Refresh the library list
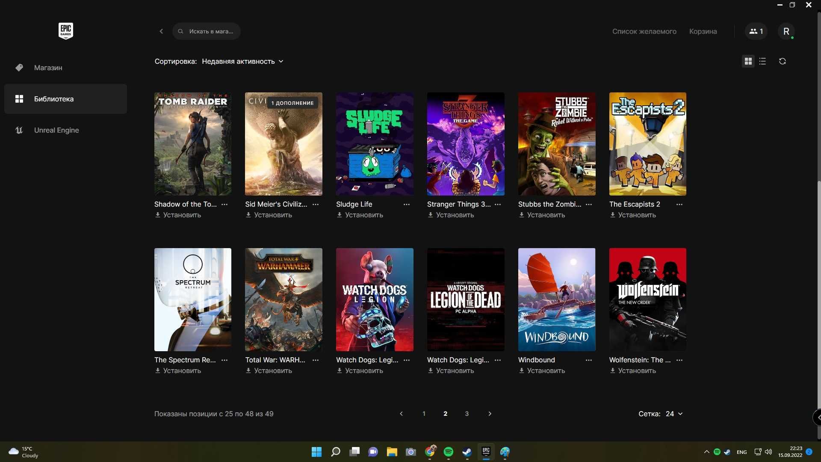 pyautogui.click(x=782, y=61)
